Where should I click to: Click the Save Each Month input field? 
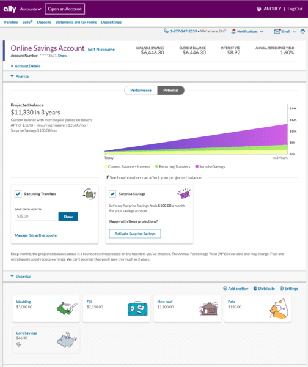[x=35, y=216]
